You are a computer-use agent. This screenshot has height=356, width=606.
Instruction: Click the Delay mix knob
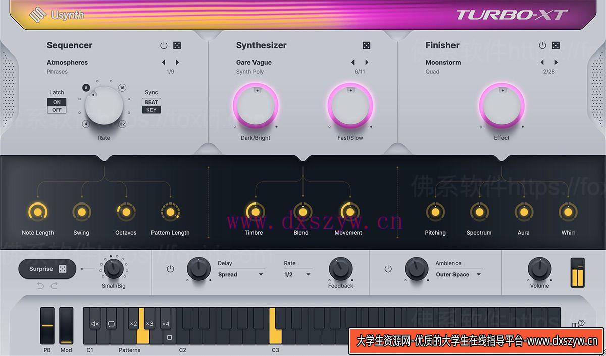tap(198, 269)
